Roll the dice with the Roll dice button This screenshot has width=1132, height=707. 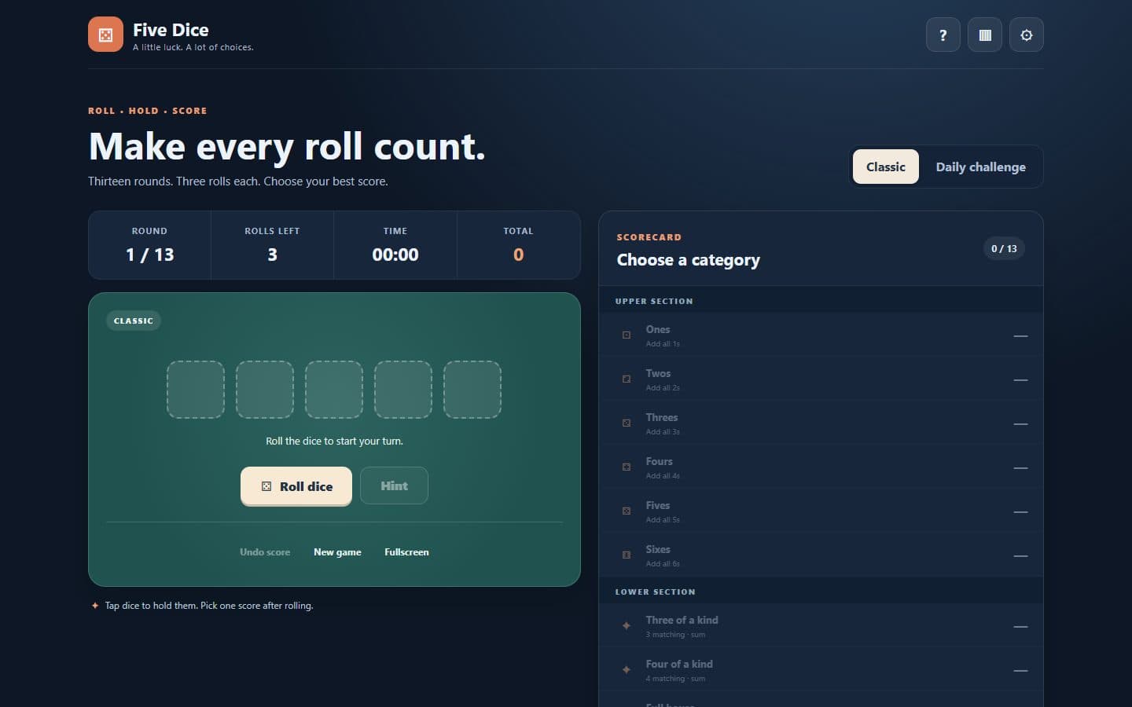[x=296, y=486]
